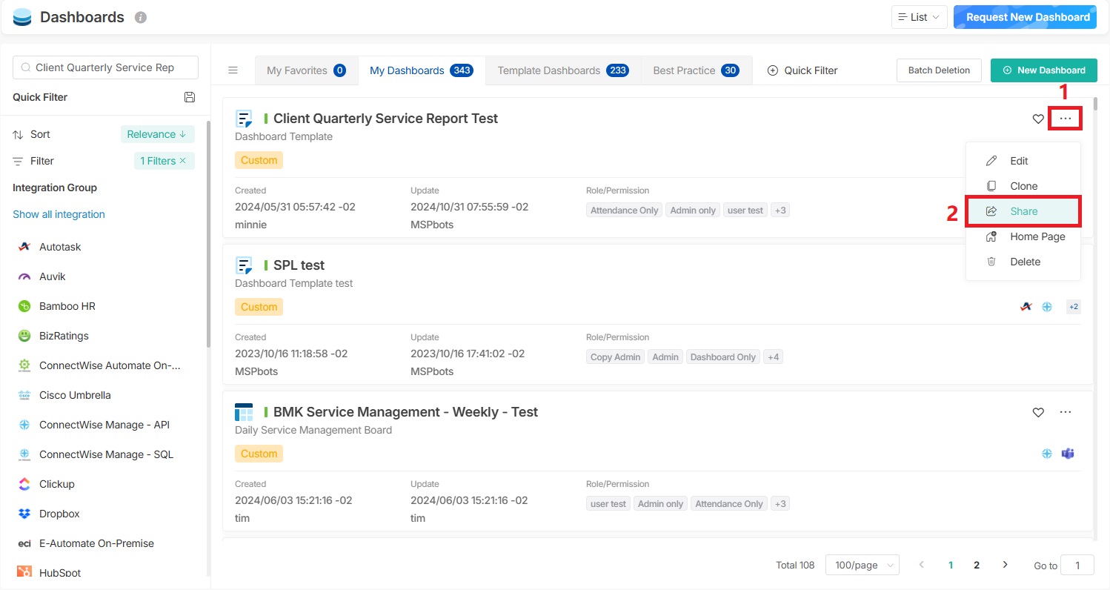Clear the 1 Filters tag
The width and height of the screenshot is (1110, 590).
pyautogui.click(x=183, y=161)
